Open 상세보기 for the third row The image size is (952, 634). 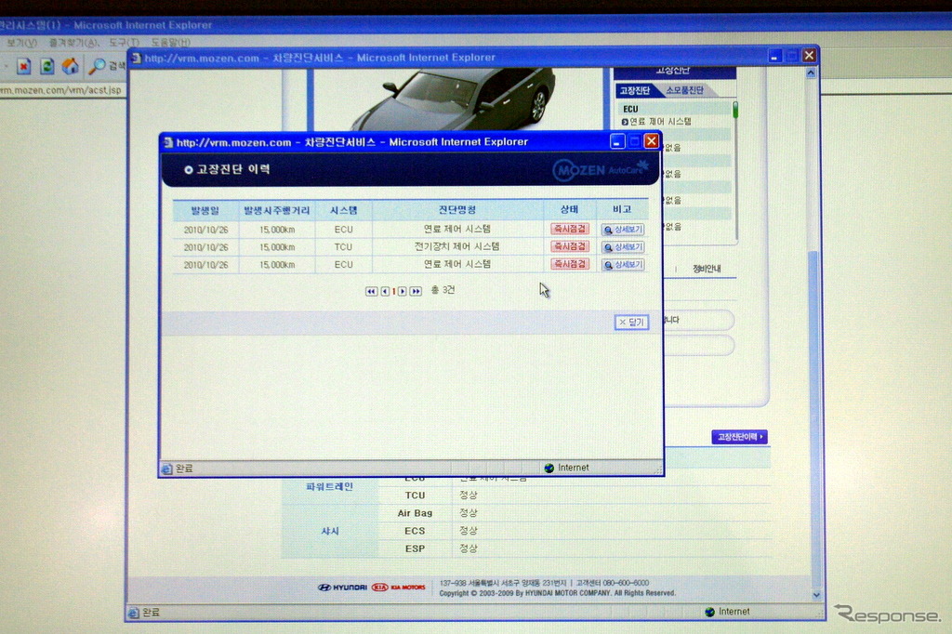[622, 265]
